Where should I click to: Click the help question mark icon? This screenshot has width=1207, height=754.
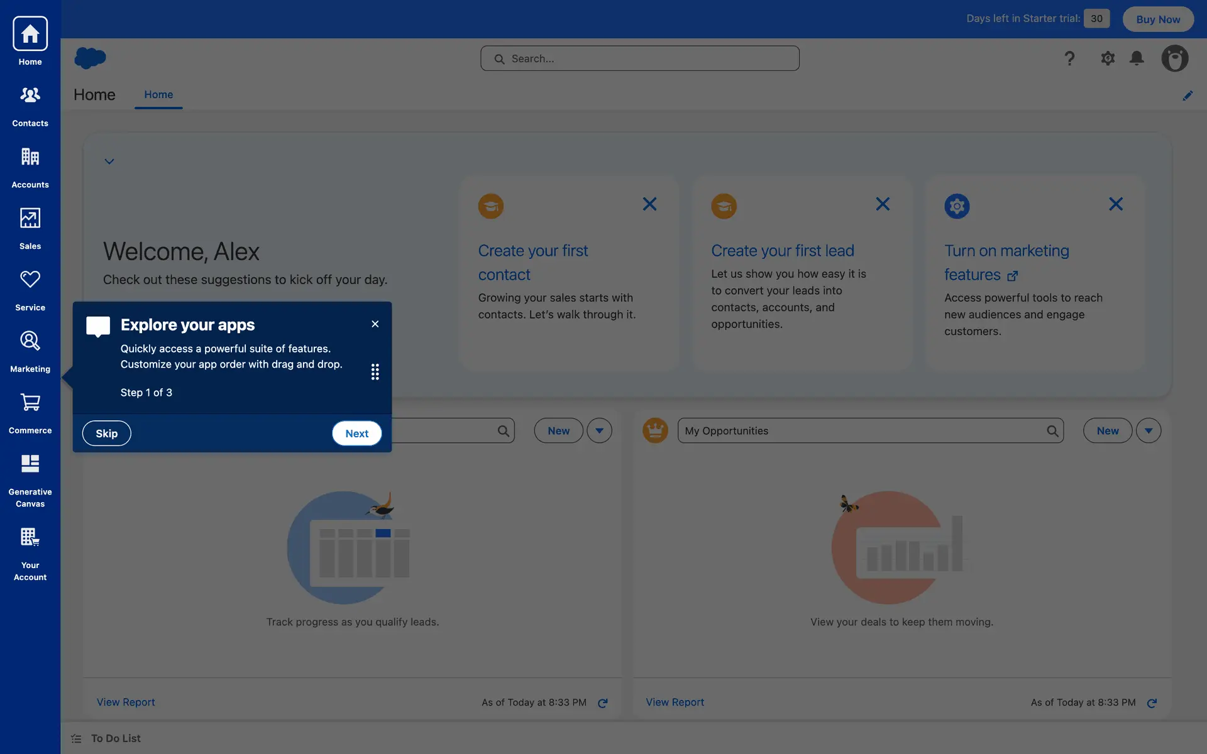coord(1069,58)
